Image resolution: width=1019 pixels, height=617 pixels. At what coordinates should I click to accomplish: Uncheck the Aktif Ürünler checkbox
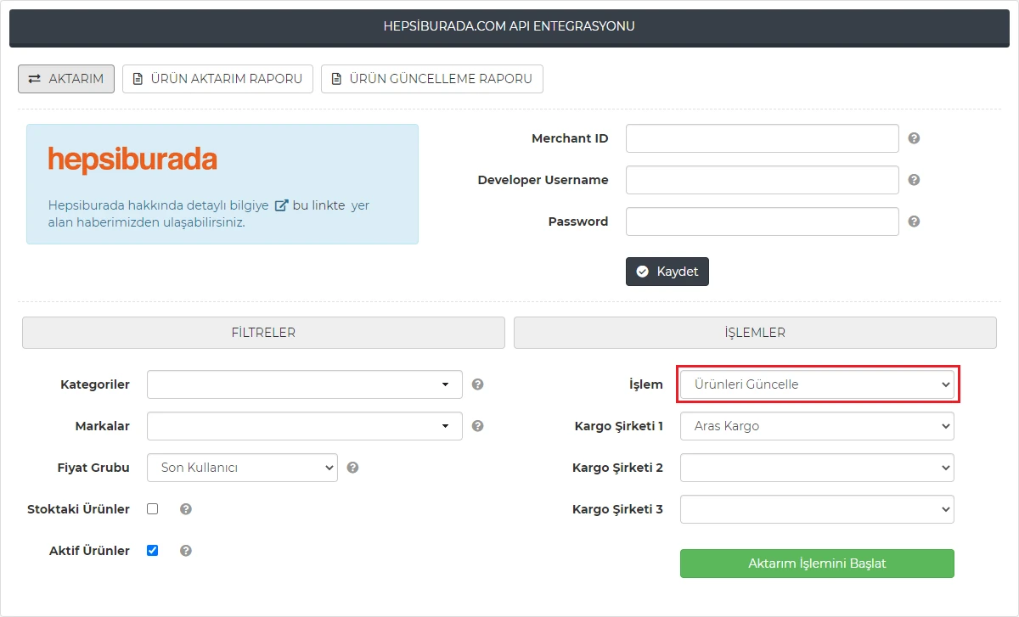(x=153, y=551)
